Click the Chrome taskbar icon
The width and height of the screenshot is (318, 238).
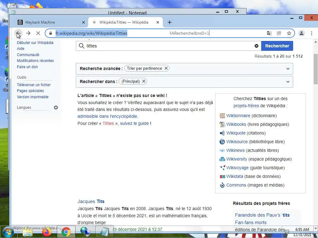pyautogui.click(x=66, y=232)
